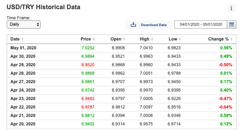Select the May 01, 2020 date cell
242x130 pixels.
[x=23, y=48]
